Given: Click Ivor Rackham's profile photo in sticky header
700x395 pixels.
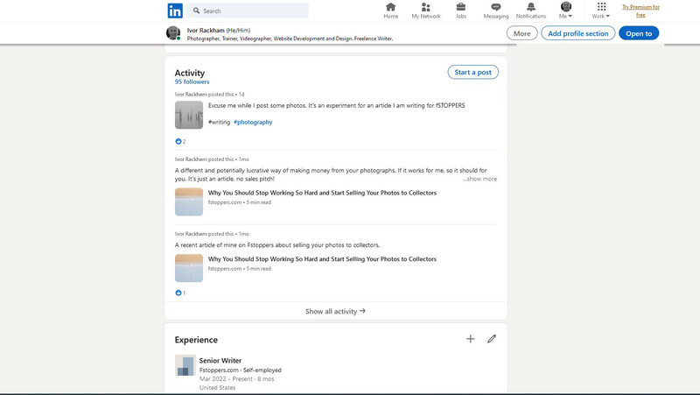Looking at the screenshot, I should coord(173,33).
